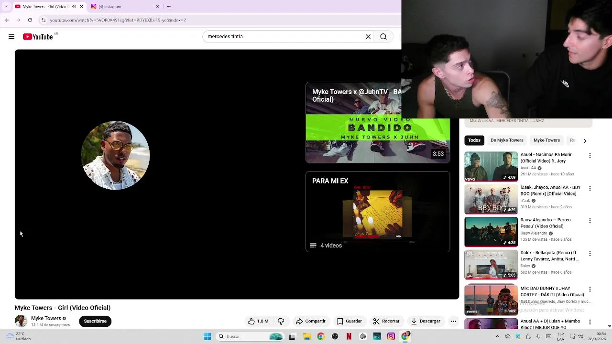This screenshot has width=612, height=344.
Task: Open BBY BOO Remix video thumbnail
Action: (491, 199)
